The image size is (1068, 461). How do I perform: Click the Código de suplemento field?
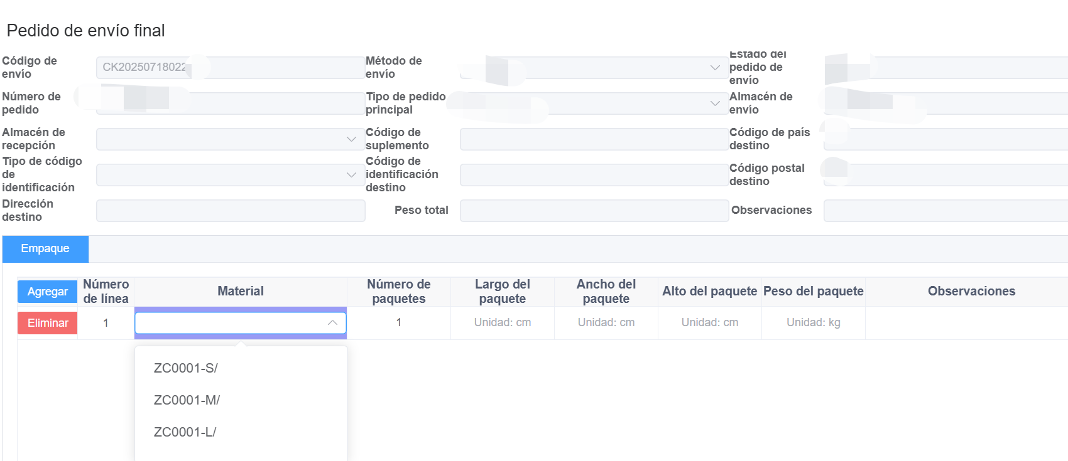593,139
